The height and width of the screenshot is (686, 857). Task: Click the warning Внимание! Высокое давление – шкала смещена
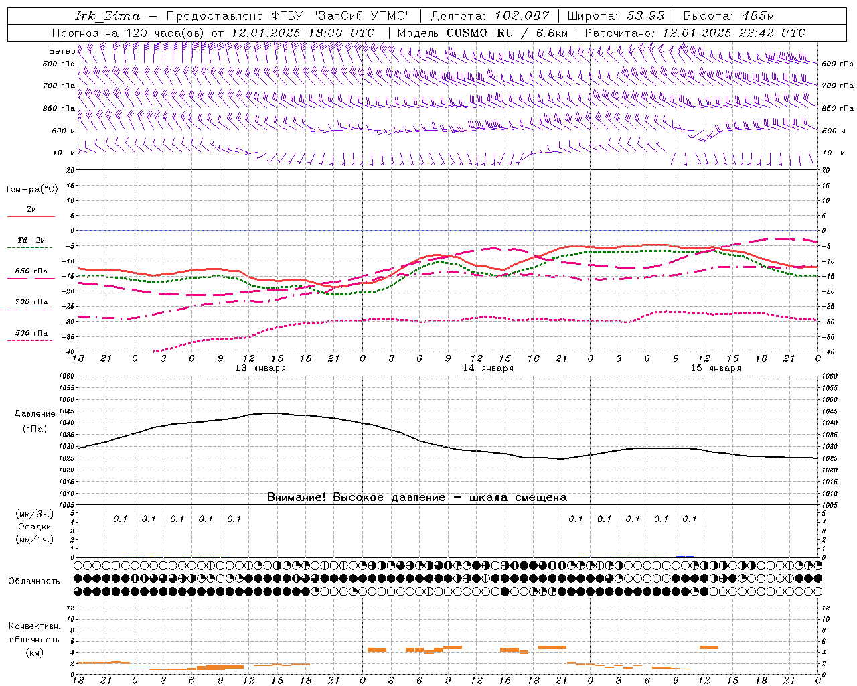(x=417, y=498)
